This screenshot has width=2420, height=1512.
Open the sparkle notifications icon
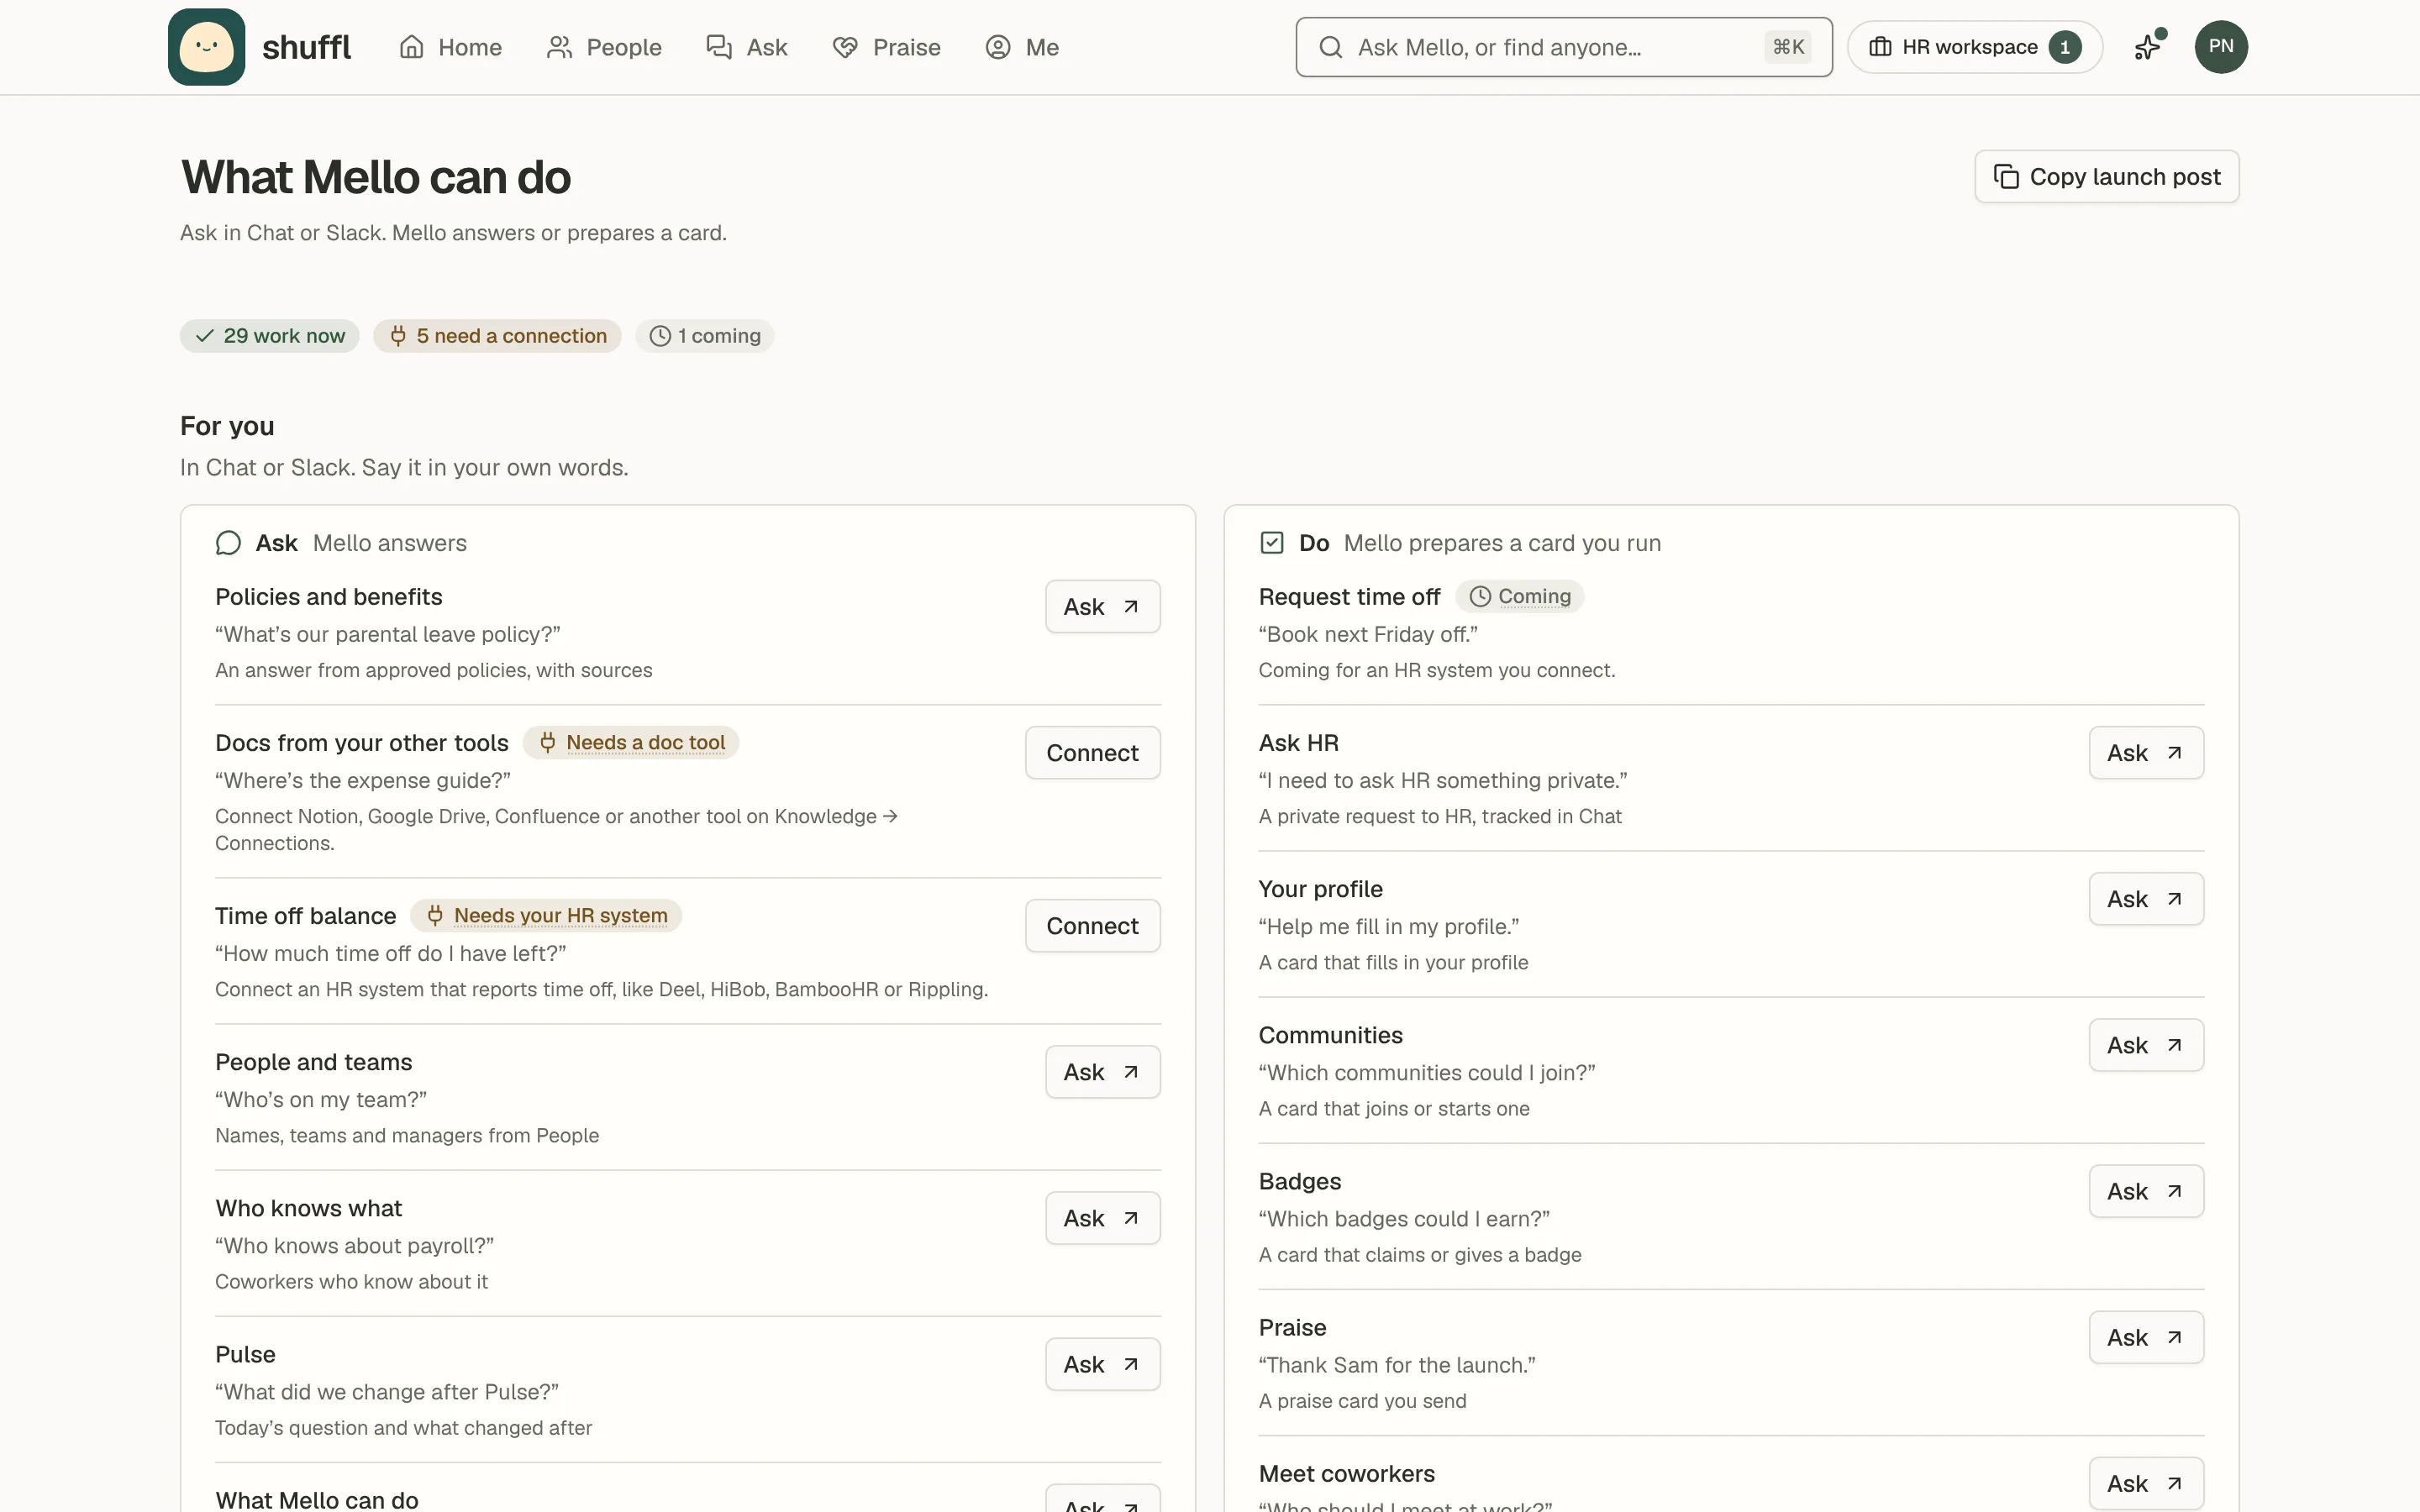(x=2148, y=47)
